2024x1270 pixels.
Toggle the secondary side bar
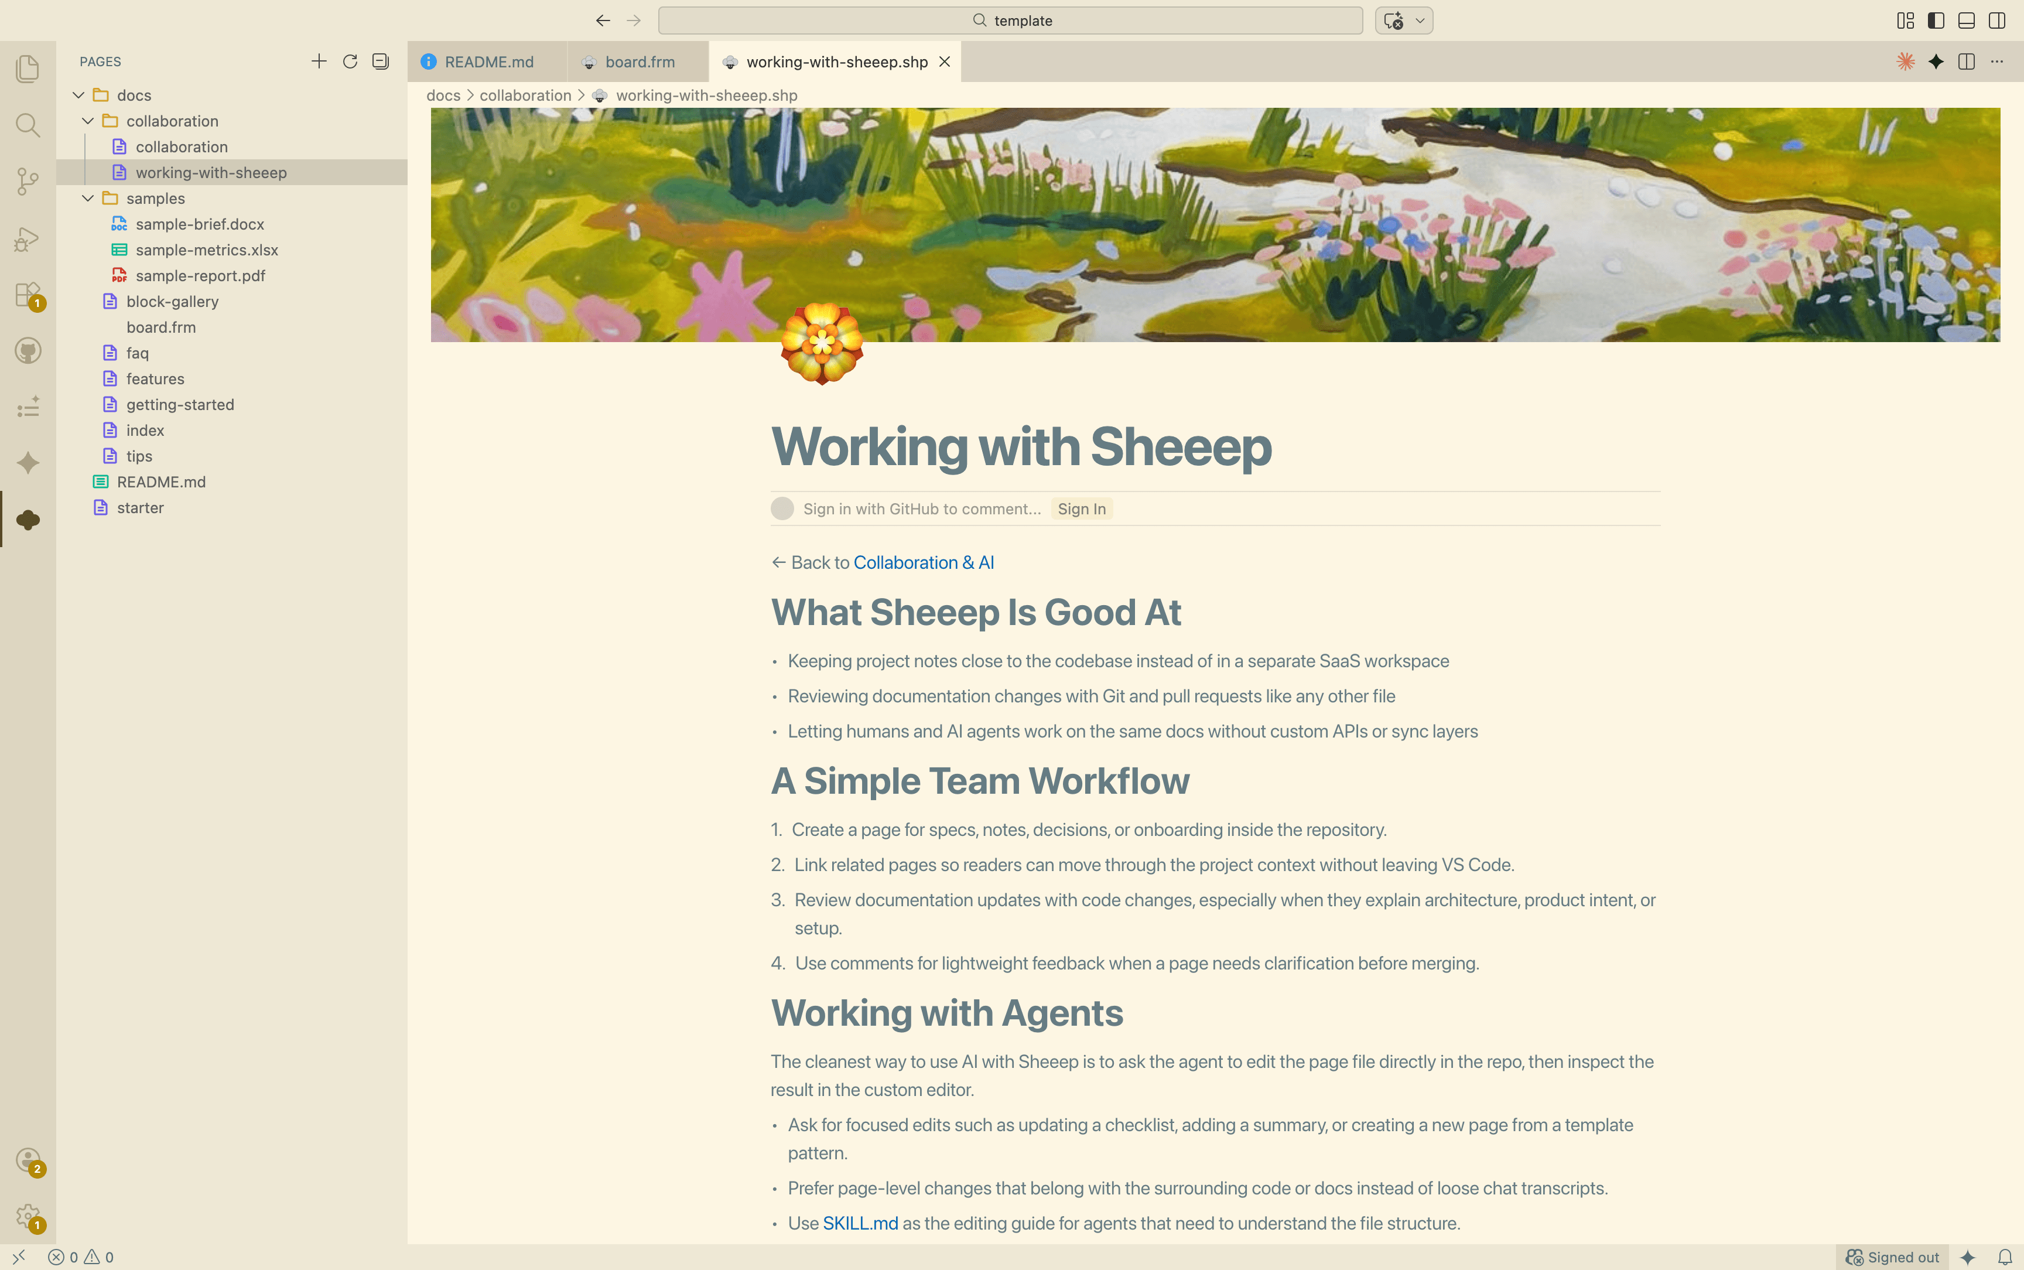tap(1997, 20)
